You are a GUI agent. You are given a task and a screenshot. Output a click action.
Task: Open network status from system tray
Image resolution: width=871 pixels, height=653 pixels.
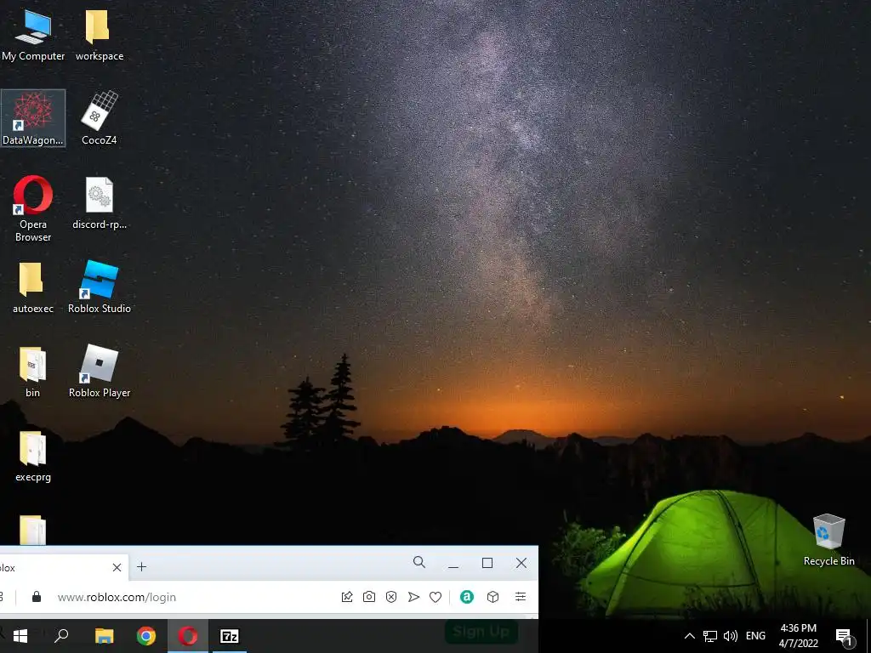[x=710, y=636]
